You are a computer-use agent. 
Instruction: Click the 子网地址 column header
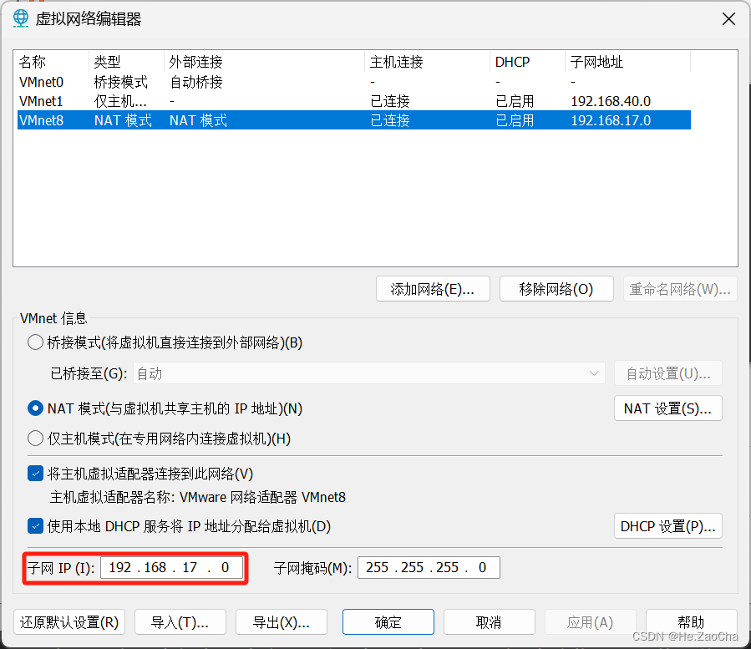point(628,62)
